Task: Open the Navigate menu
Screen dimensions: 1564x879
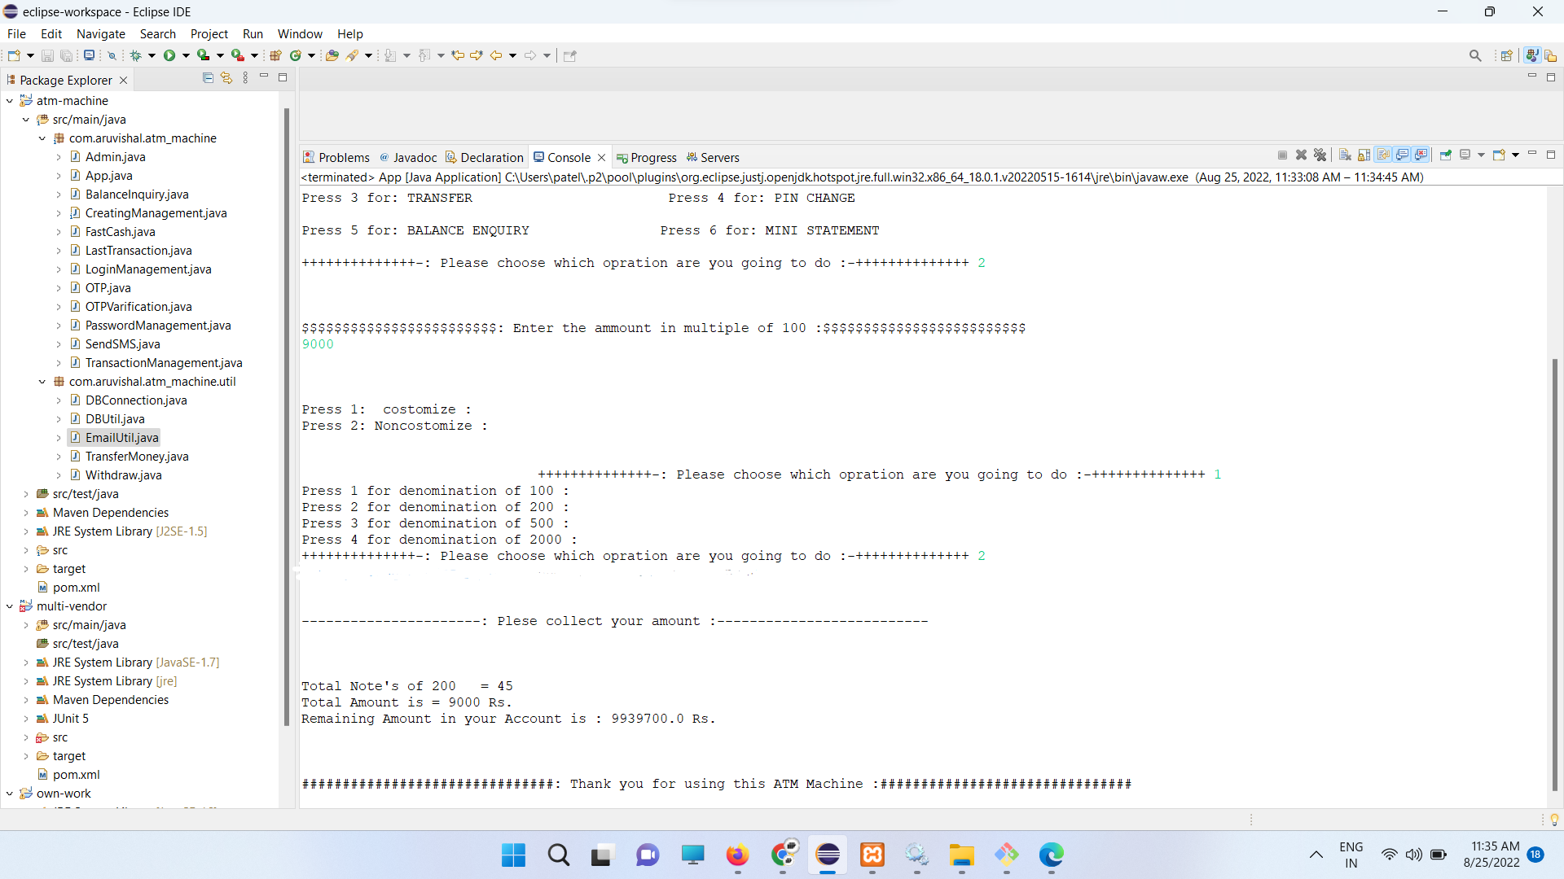Action: tap(100, 34)
